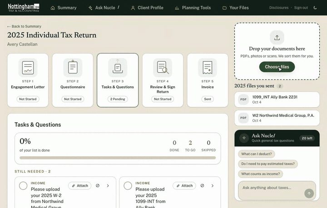327x208 pixels.
Task: Click the person icon beside Client Profile
Action: [x=133, y=8]
